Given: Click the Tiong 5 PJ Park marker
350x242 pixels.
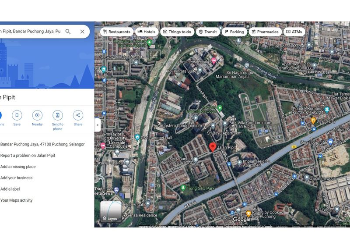Looking at the screenshot, I should [x=183, y=188].
